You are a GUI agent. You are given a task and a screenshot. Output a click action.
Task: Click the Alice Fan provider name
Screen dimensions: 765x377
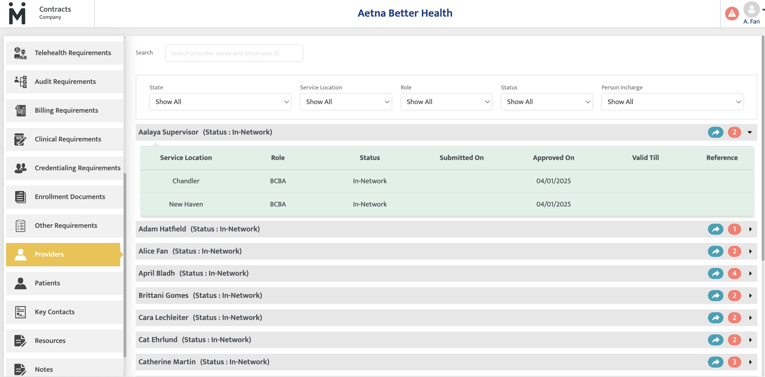(153, 251)
